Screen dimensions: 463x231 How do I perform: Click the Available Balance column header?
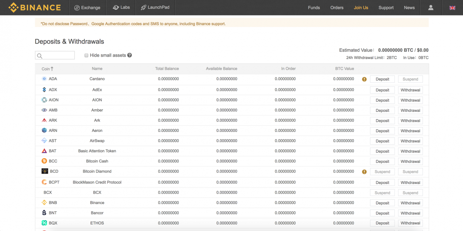[x=221, y=69]
